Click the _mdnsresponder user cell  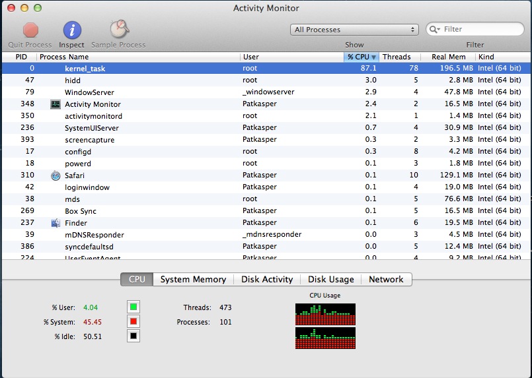[272, 234]
